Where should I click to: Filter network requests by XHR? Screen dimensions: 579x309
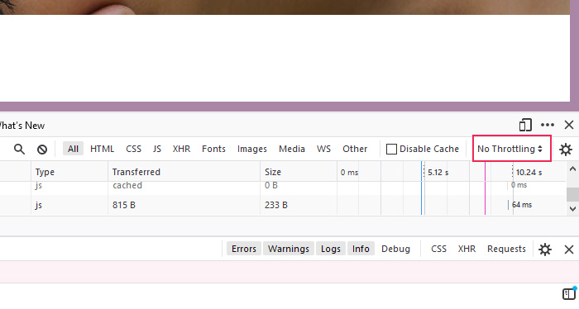click(181, 149)
